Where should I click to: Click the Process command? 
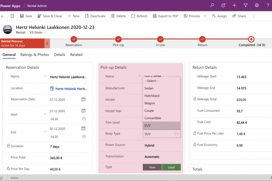[192, 16]
